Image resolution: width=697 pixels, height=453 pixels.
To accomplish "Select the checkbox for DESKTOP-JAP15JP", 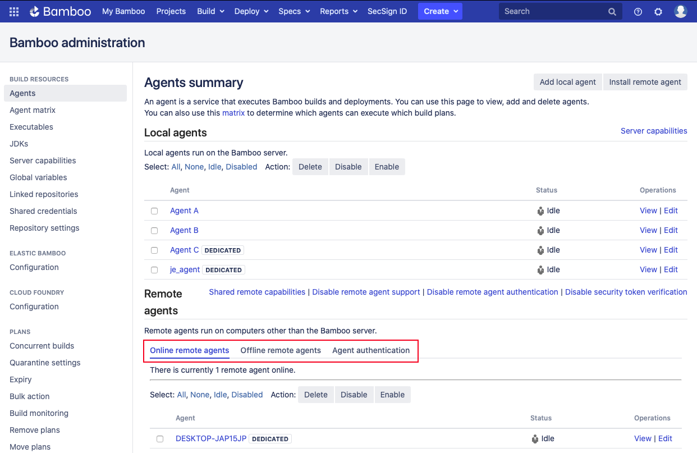I will (160, 439).
